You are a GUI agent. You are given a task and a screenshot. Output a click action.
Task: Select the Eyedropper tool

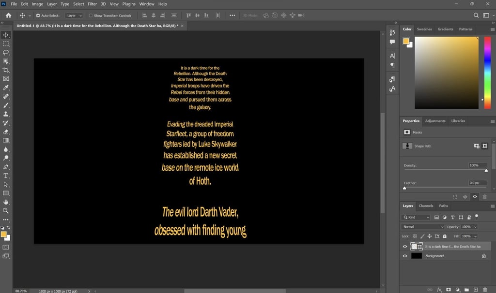(6, 88)
